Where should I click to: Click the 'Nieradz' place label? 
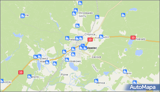tap(141, 39)
